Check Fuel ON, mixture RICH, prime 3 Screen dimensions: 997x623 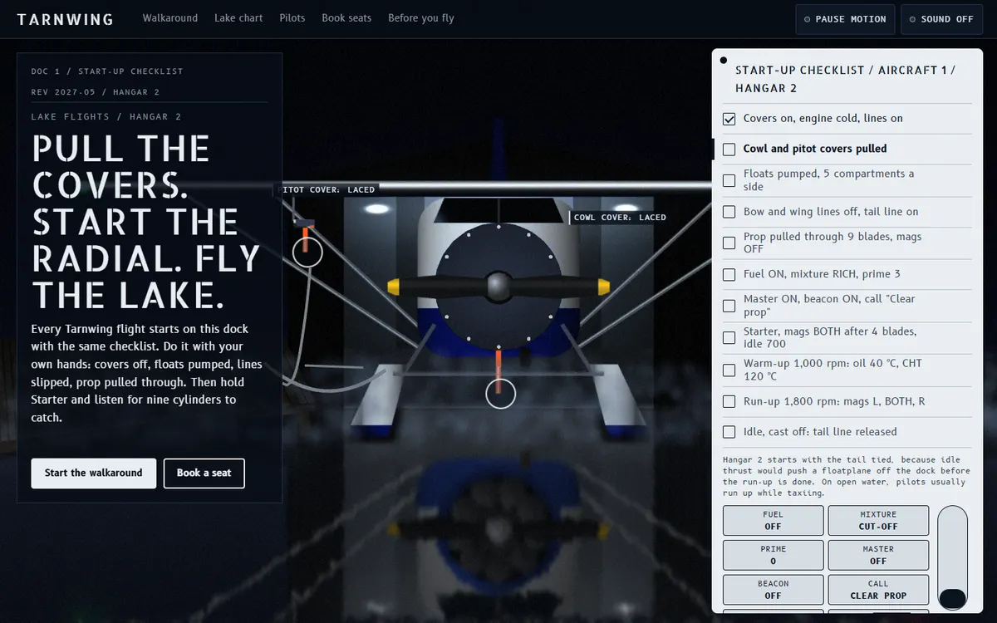click(x=729, y=274)
